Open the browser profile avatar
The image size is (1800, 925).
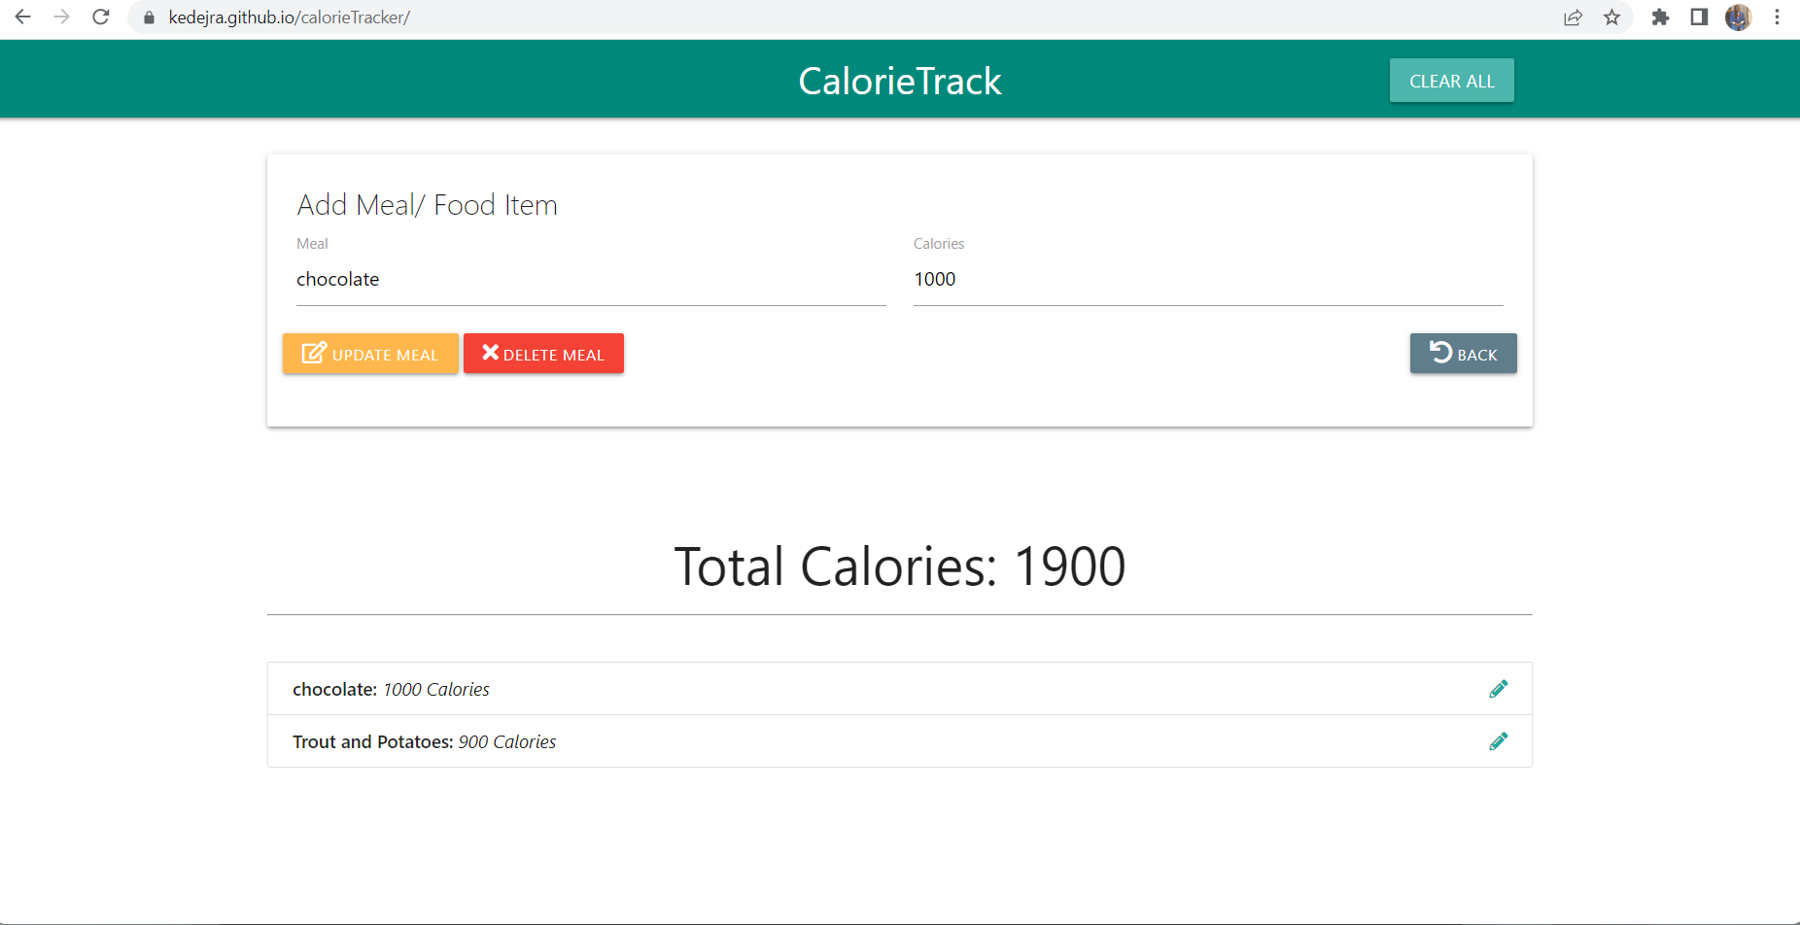click(x=1739, y=17)
